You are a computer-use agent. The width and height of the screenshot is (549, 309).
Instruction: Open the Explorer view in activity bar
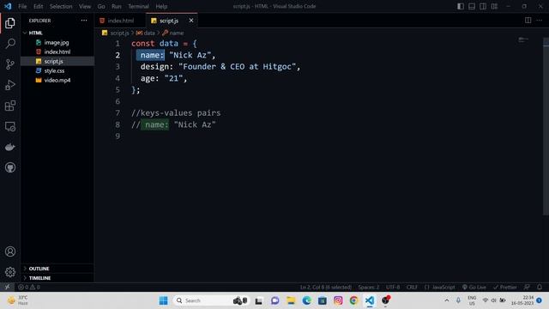tap(10, 23)
